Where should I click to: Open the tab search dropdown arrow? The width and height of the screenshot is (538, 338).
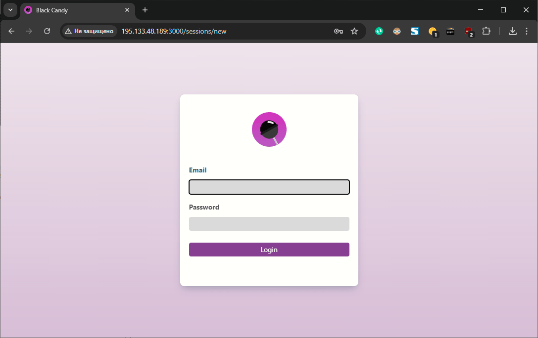tap(10, 10)
